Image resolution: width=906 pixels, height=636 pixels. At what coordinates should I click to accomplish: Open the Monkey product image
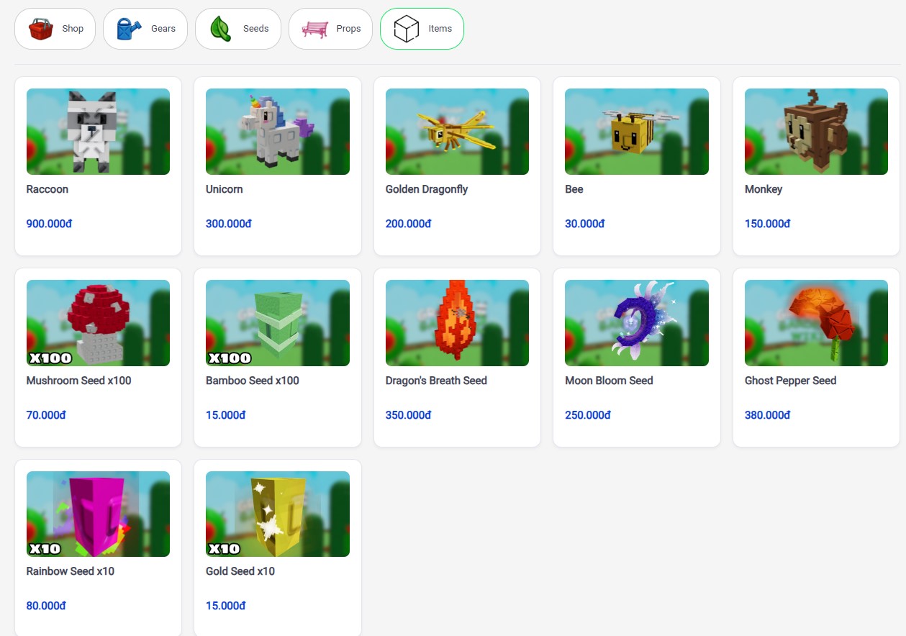pyautogui.click(x=816, y=132)
